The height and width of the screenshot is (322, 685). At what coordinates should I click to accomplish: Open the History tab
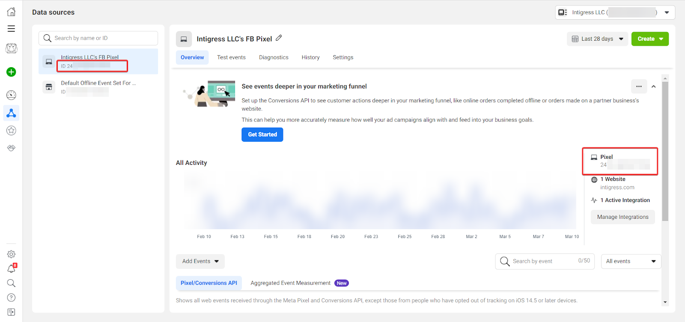tap(310, 57)
